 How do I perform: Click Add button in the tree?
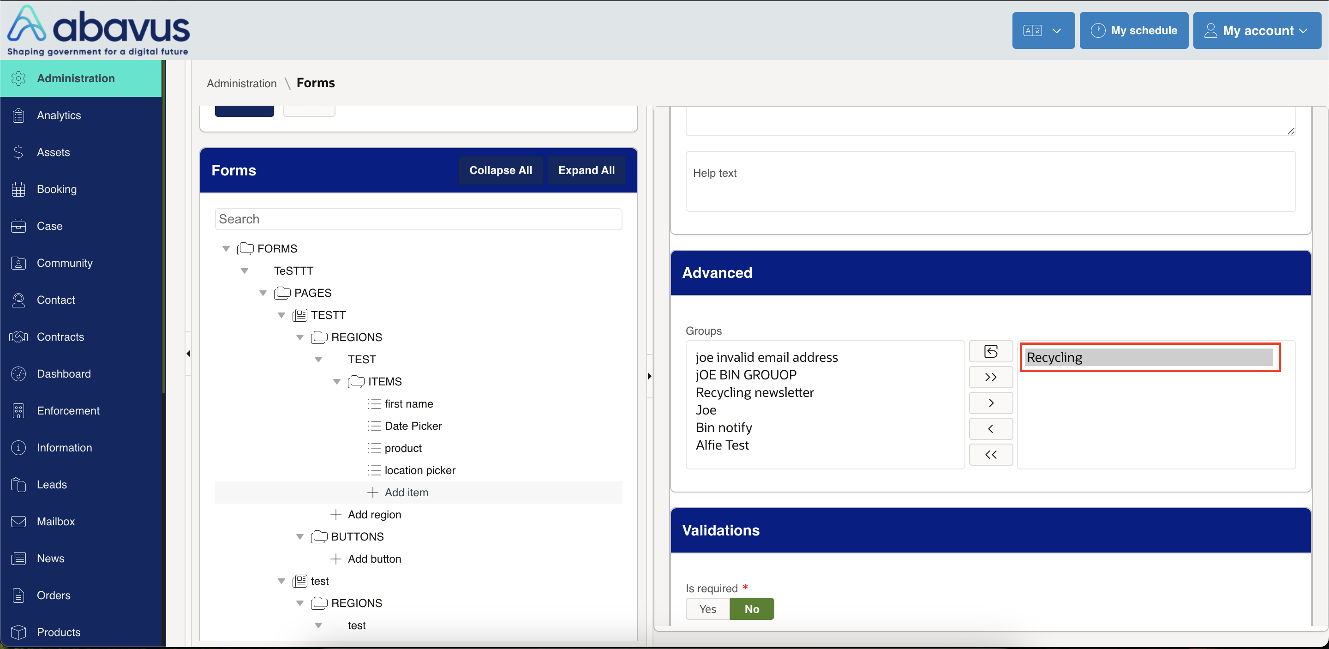click(x=374, y=559)
